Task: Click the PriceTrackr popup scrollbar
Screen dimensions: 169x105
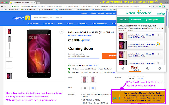Action: pyautogui.click(x=165, y=24)
